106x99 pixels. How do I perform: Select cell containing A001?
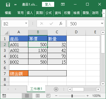(x=19, y=44)
